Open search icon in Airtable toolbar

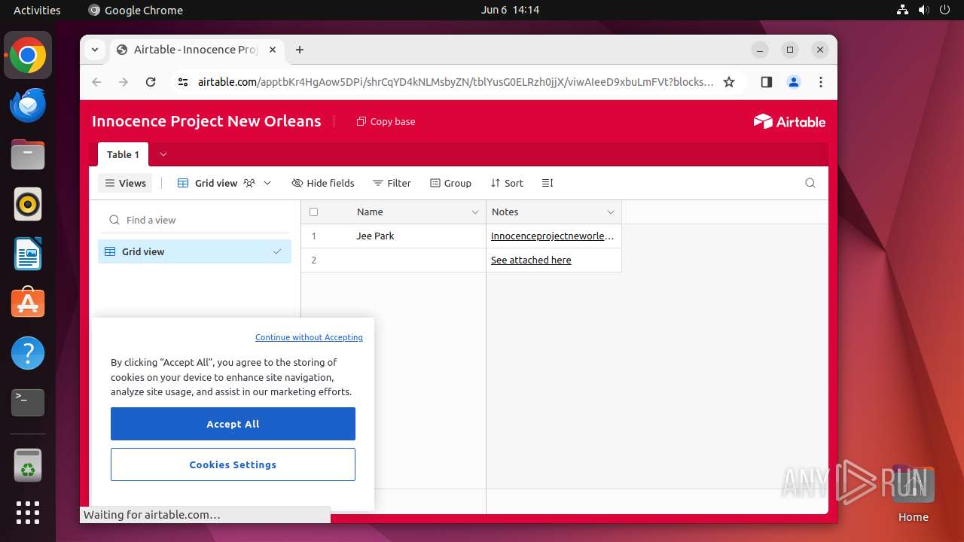pos(810,183)
